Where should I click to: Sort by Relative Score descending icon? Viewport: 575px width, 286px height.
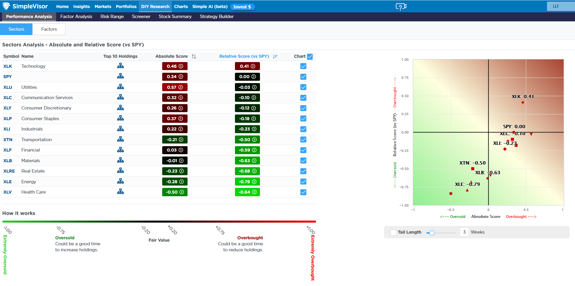coord(275,56)
